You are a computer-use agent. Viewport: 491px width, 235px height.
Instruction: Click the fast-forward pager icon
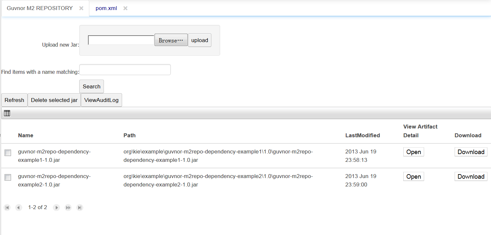click(68, 207)
